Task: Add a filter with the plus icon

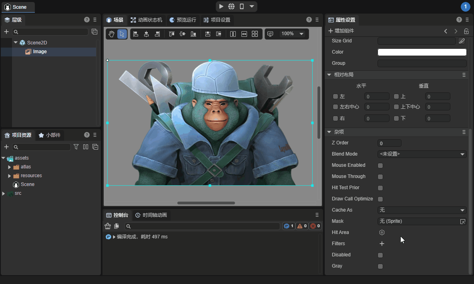Action: (382, 244)
